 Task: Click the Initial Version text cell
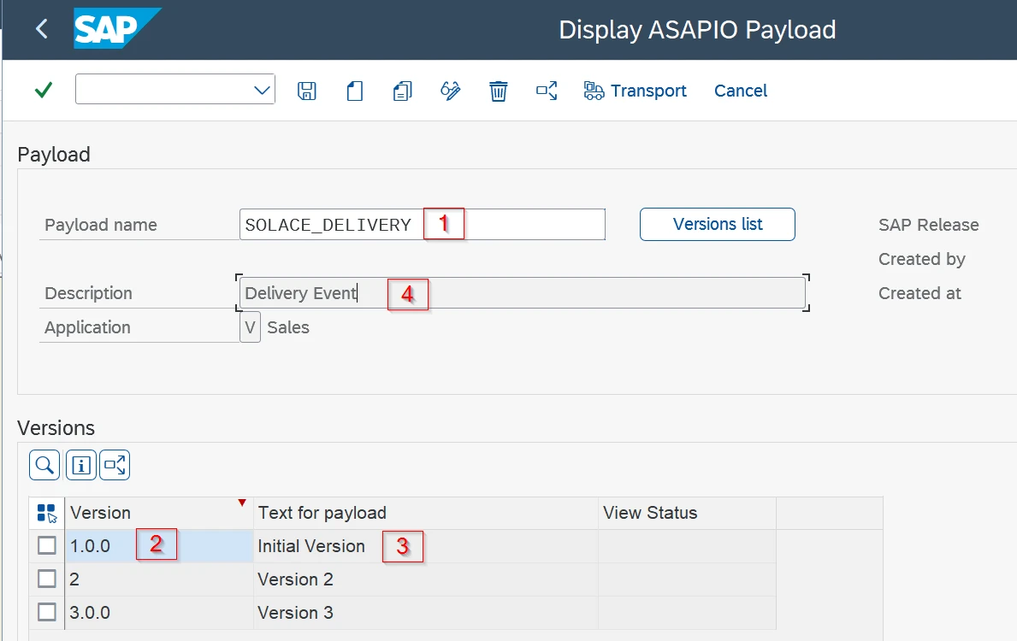click(425, 546)
